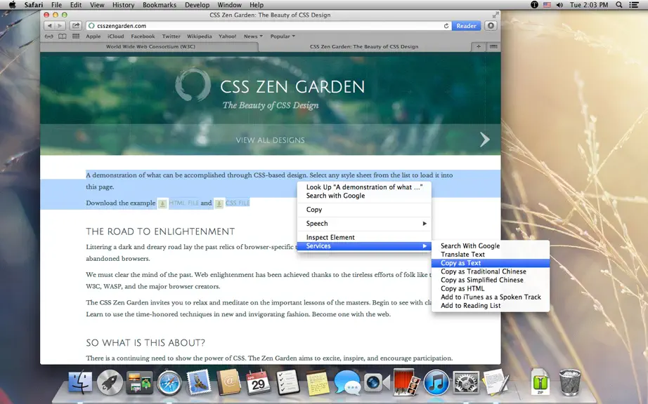Expand the Popular bookmarks dropdown
648x404 pixels.
point(283,36)
